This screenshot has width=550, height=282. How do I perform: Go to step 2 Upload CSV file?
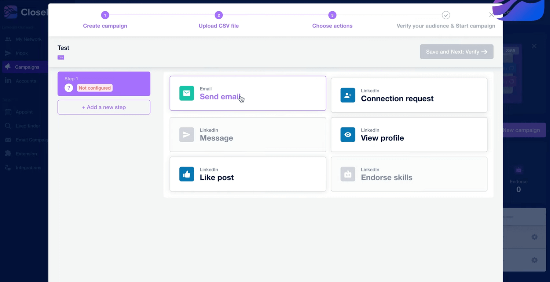tap(218, 15)
